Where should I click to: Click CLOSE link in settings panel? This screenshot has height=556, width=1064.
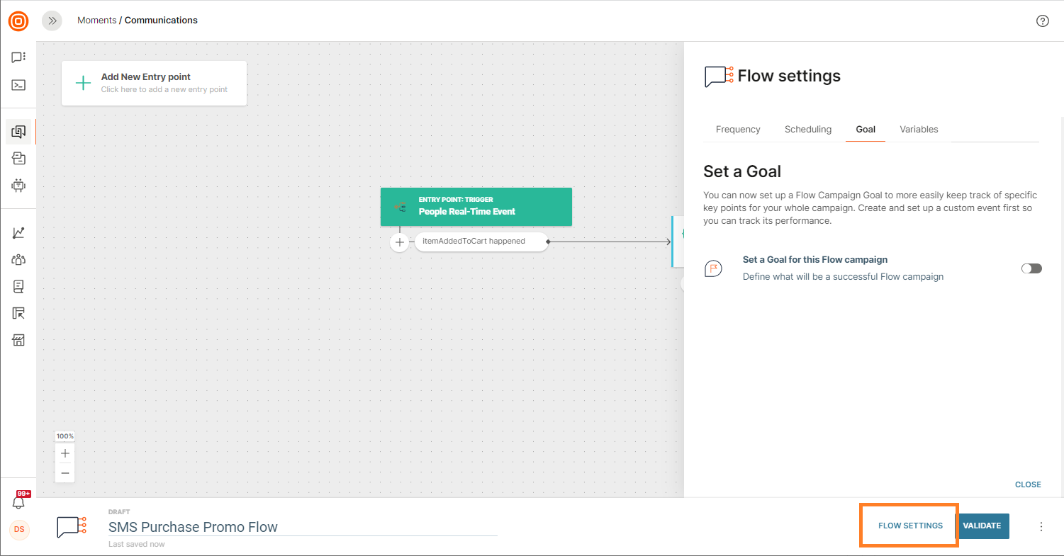[1028, 484]
